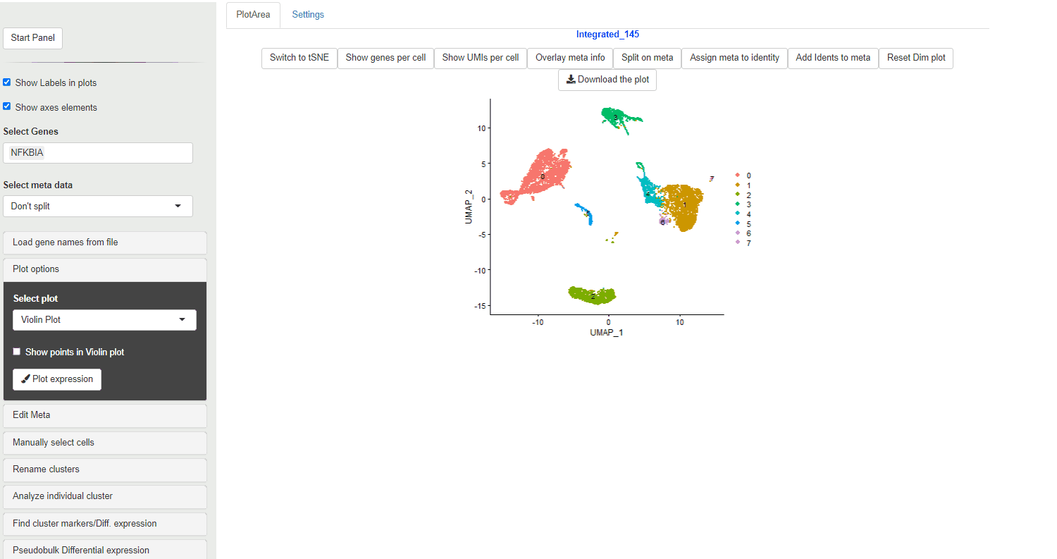Uncheck Show axes elements checkbox

[7, 106]
